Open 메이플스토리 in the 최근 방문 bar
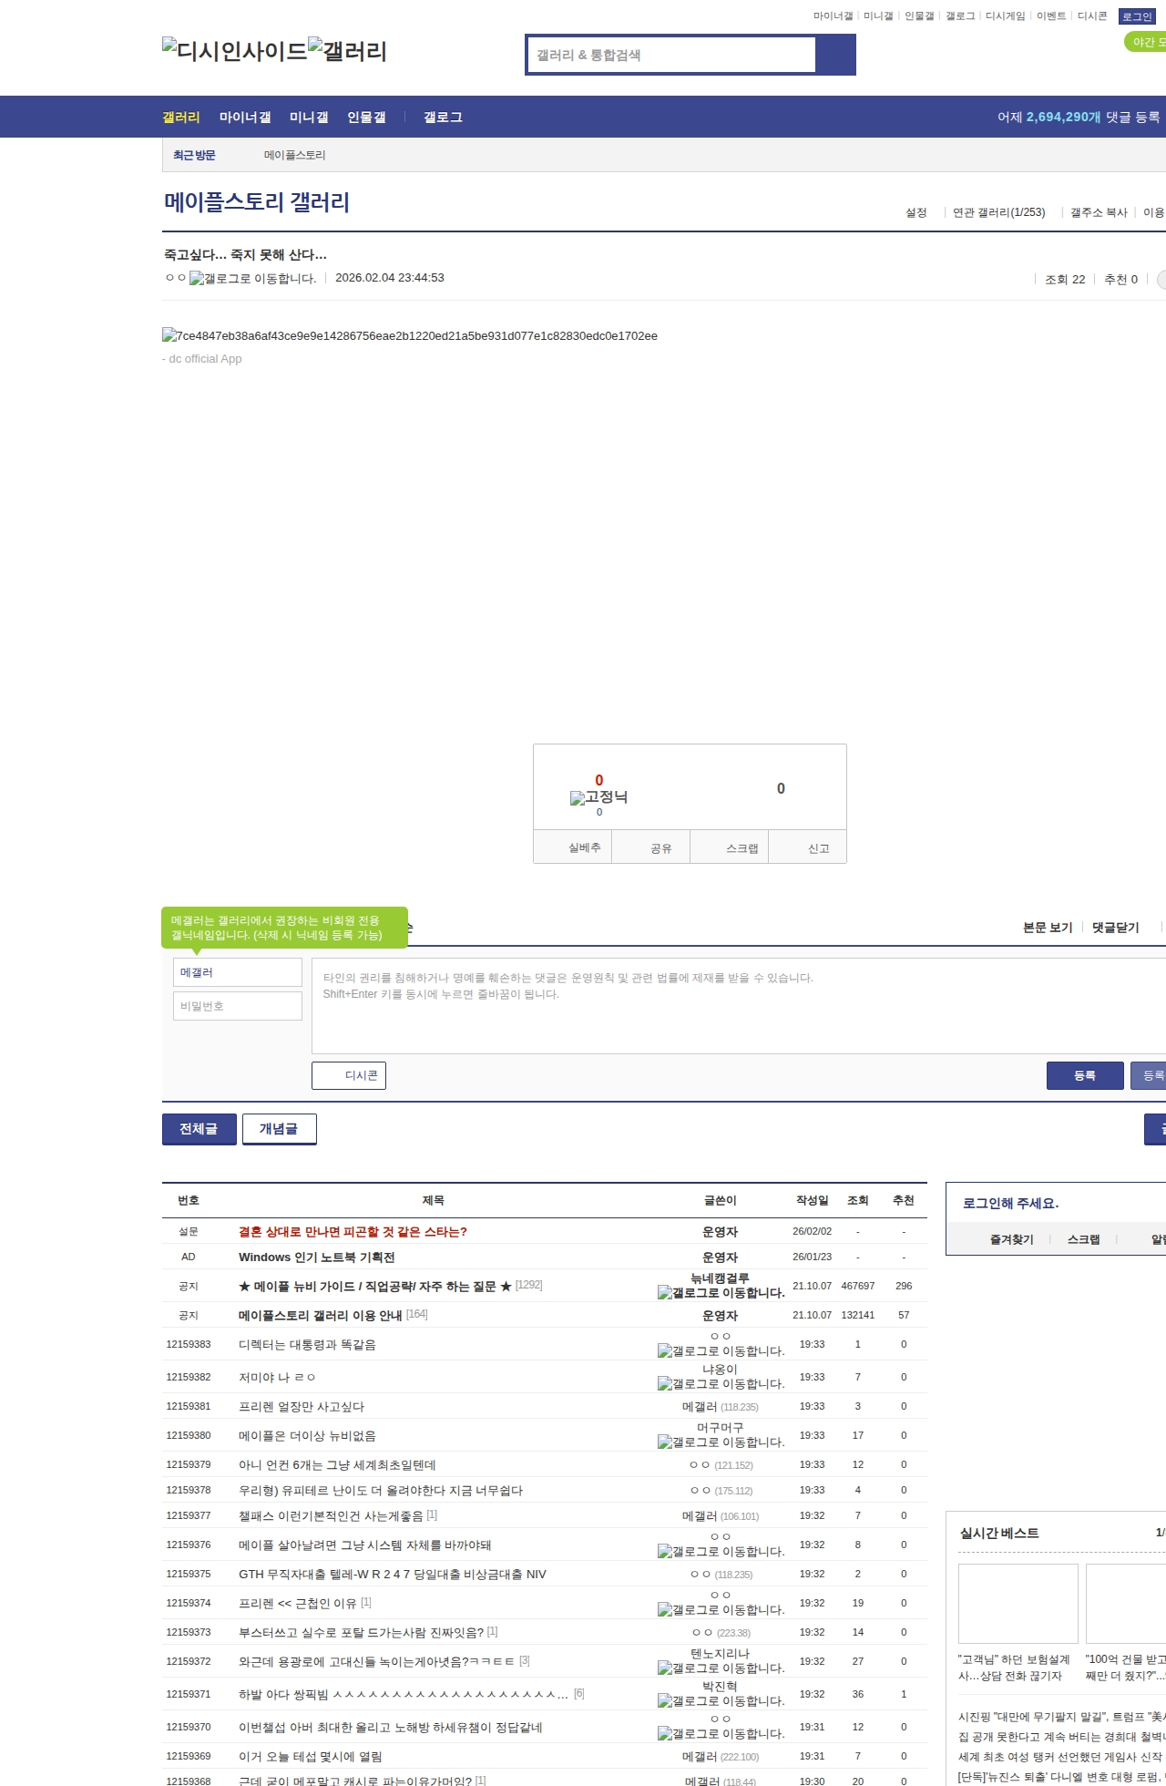The image size is (1166, 1786). (294, 155)
